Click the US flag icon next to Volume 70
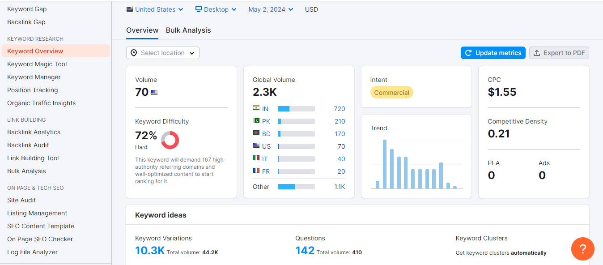This screenshot has height=265, width=603. click(x=154, y=92)
